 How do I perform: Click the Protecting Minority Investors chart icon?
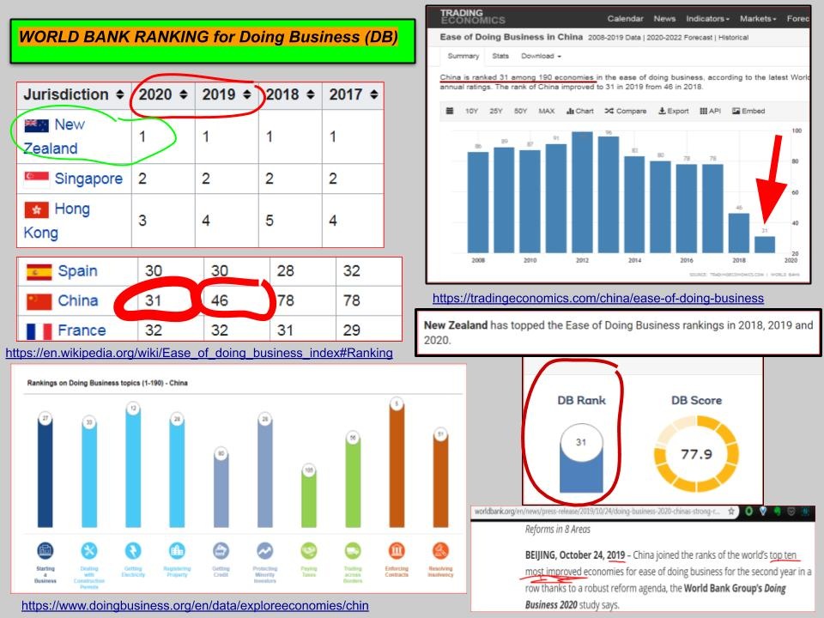(265, 551)
